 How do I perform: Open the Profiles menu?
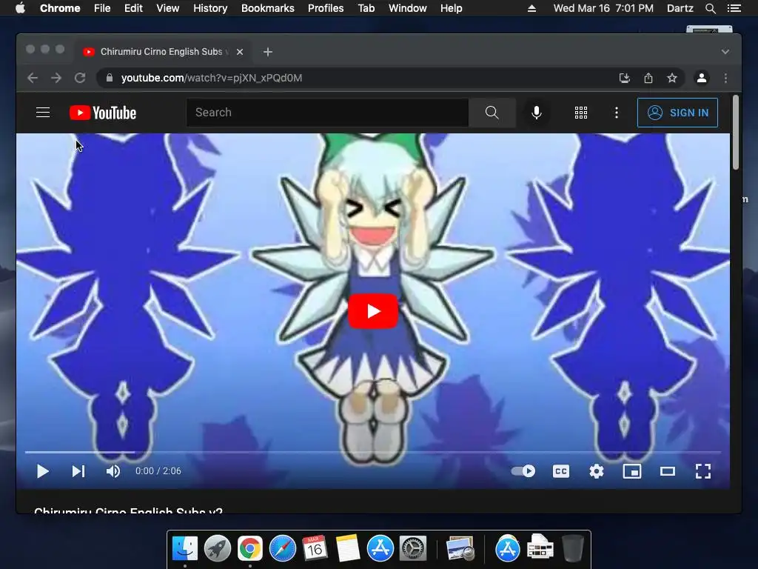326,8
